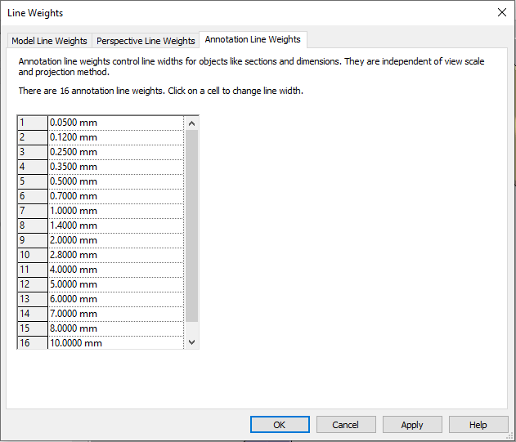516x442 pixels.
Task: Select the 10.0000 mm width cell
Action: coord(114,343)
